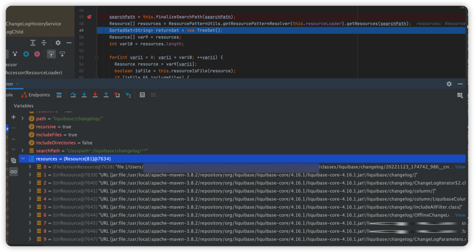
Task: Click Step Over in debugger toolbar
Action: tap(73, 95)
